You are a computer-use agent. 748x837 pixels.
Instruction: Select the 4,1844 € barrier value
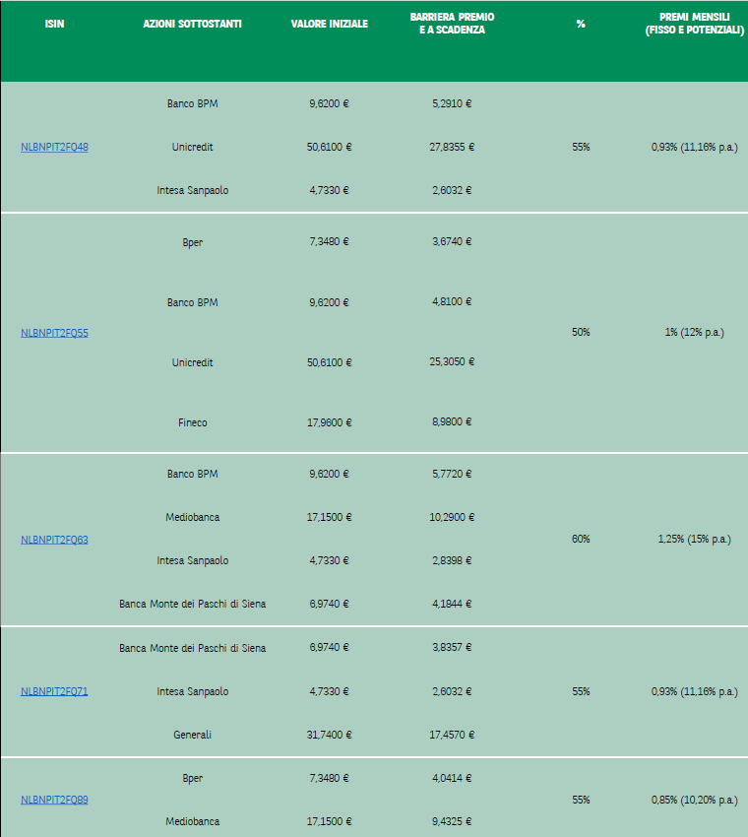click(x=452, y=604)
